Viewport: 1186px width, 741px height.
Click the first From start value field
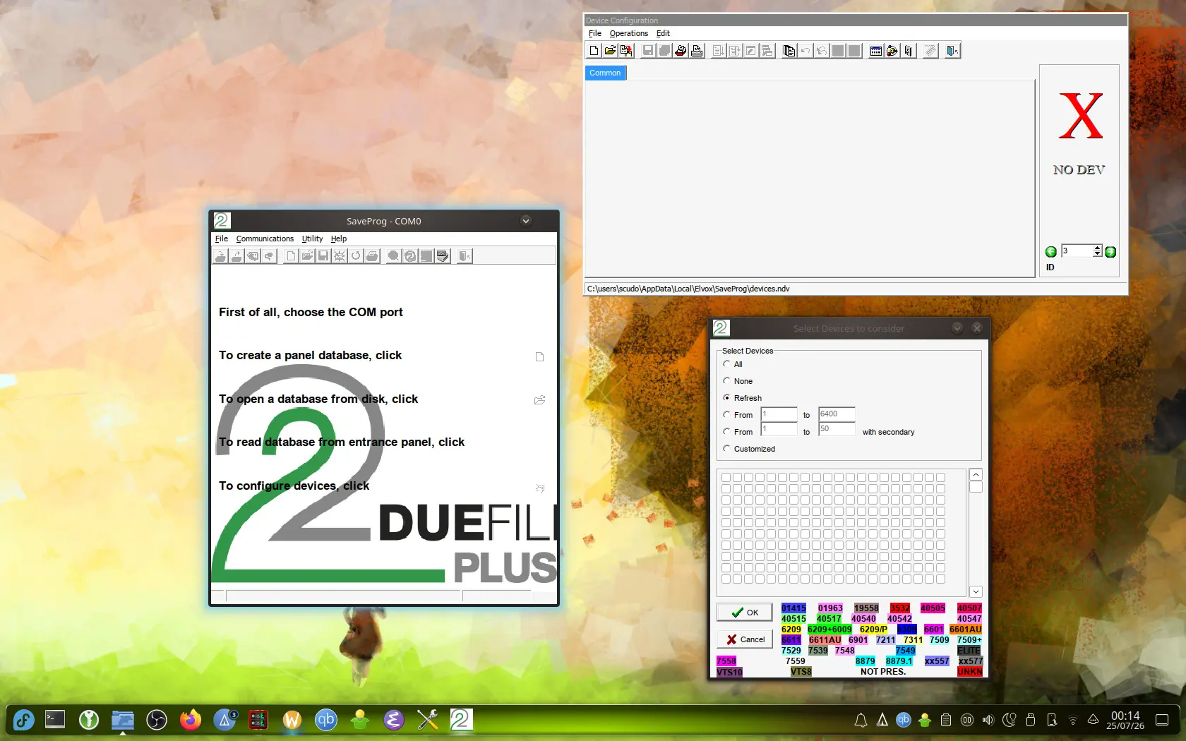779,414
